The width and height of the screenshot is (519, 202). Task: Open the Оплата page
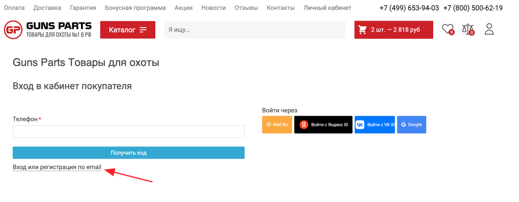(x=14, y=8)
